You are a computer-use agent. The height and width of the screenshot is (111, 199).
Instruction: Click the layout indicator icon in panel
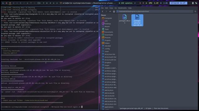pos(39,3)
